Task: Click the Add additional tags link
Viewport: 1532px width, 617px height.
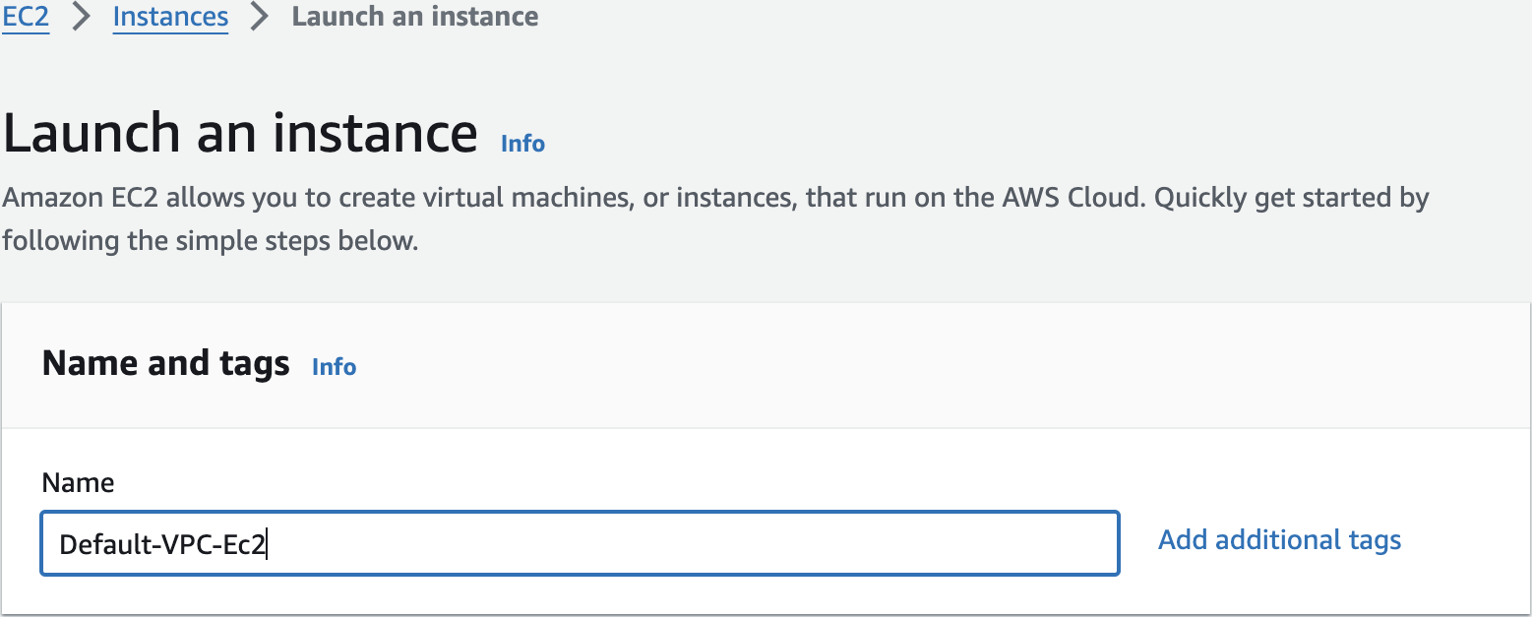Action: [1279, 540]
